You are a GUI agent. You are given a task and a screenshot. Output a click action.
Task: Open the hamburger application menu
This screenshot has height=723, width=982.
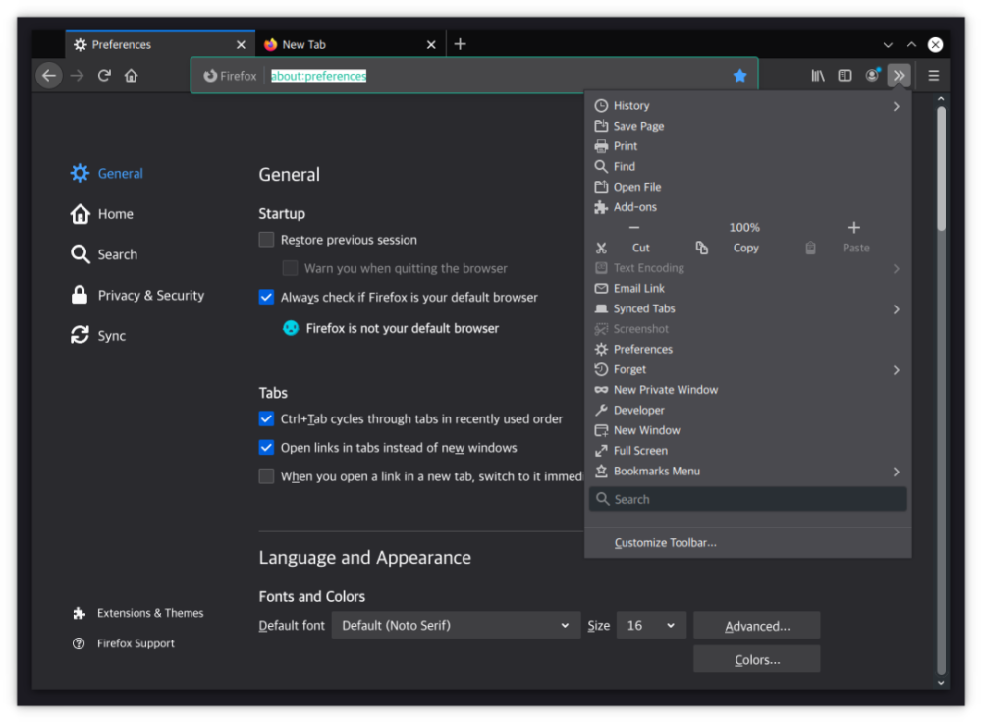934,76
